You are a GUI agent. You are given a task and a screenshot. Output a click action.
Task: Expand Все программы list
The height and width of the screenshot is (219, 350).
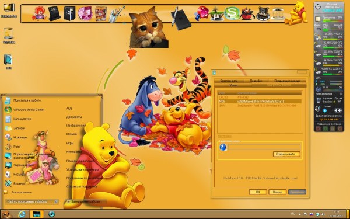coord(22,192)
